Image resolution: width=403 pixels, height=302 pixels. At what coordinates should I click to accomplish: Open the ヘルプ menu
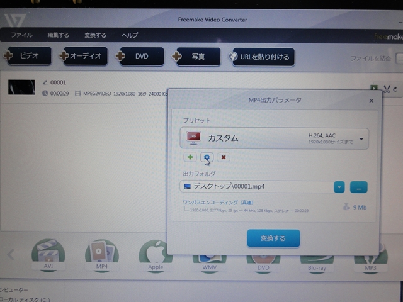pyautogui.click(x=130, y=35)
